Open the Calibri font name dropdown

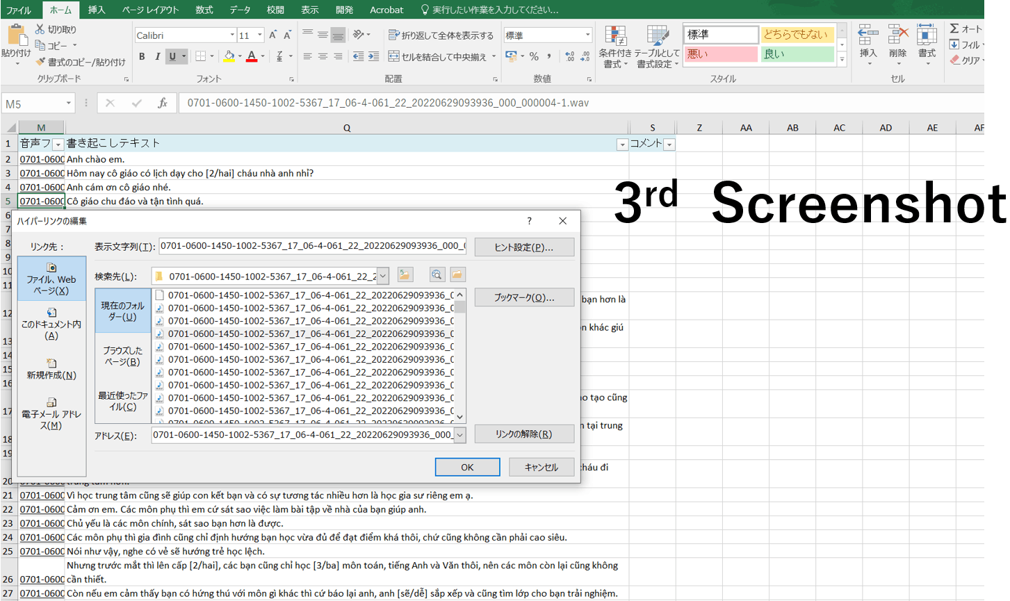[232, 35]
